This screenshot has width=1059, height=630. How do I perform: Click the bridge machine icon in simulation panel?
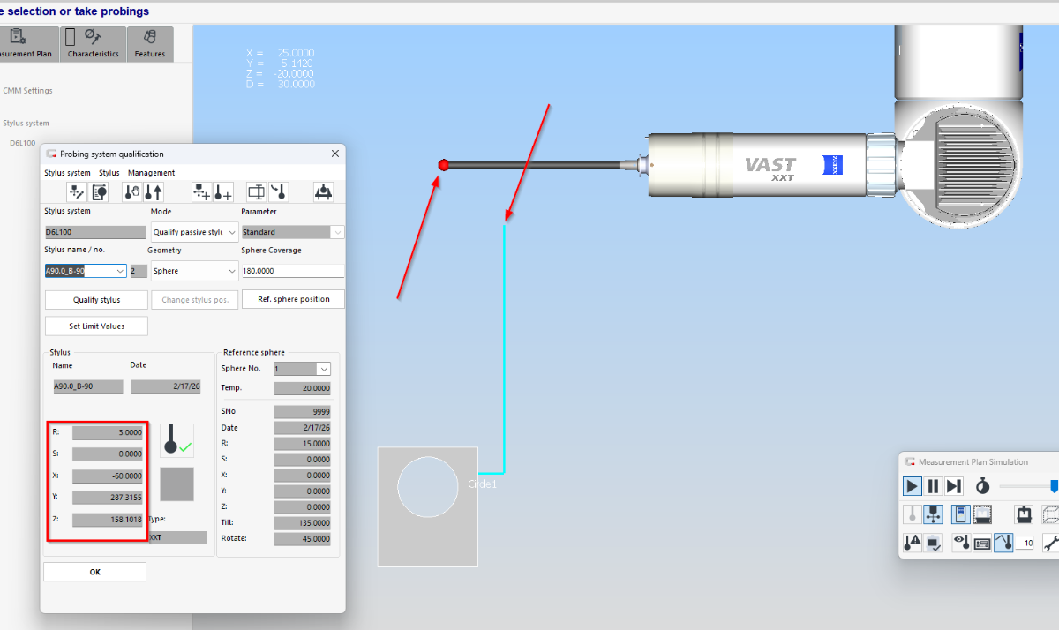coord(1024,514)
